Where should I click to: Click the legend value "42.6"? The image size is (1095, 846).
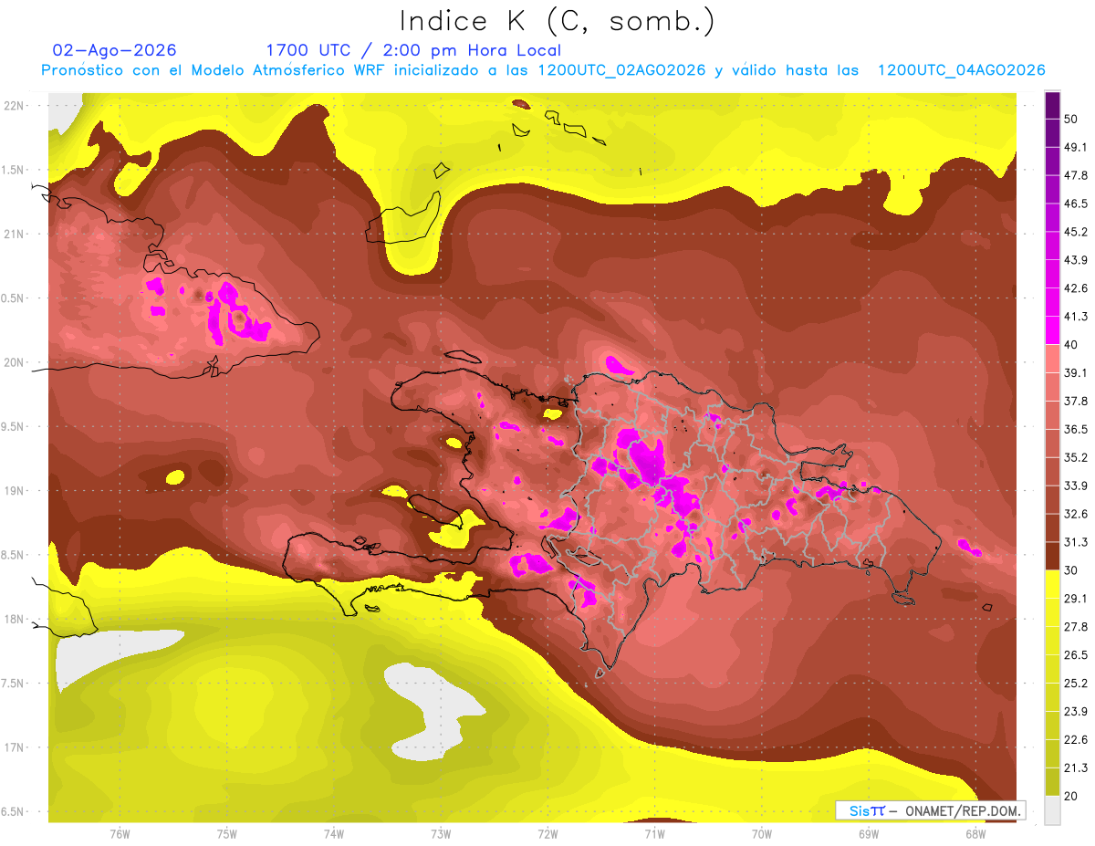pos(1076,288)
